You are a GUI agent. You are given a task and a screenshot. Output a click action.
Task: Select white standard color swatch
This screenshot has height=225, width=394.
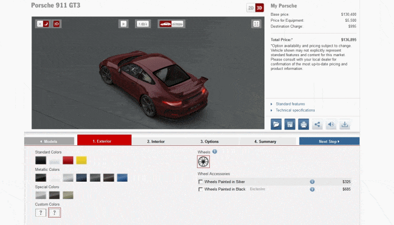pyautogui.click(x=54, y=160)
